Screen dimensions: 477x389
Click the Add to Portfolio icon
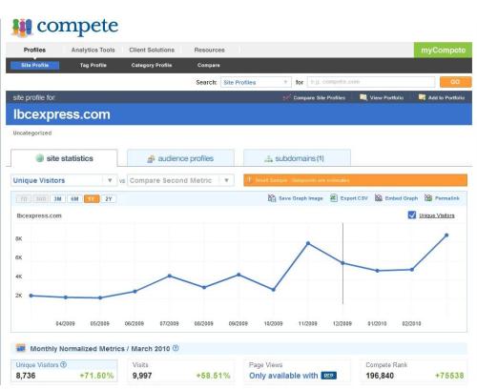pos(422,97)
